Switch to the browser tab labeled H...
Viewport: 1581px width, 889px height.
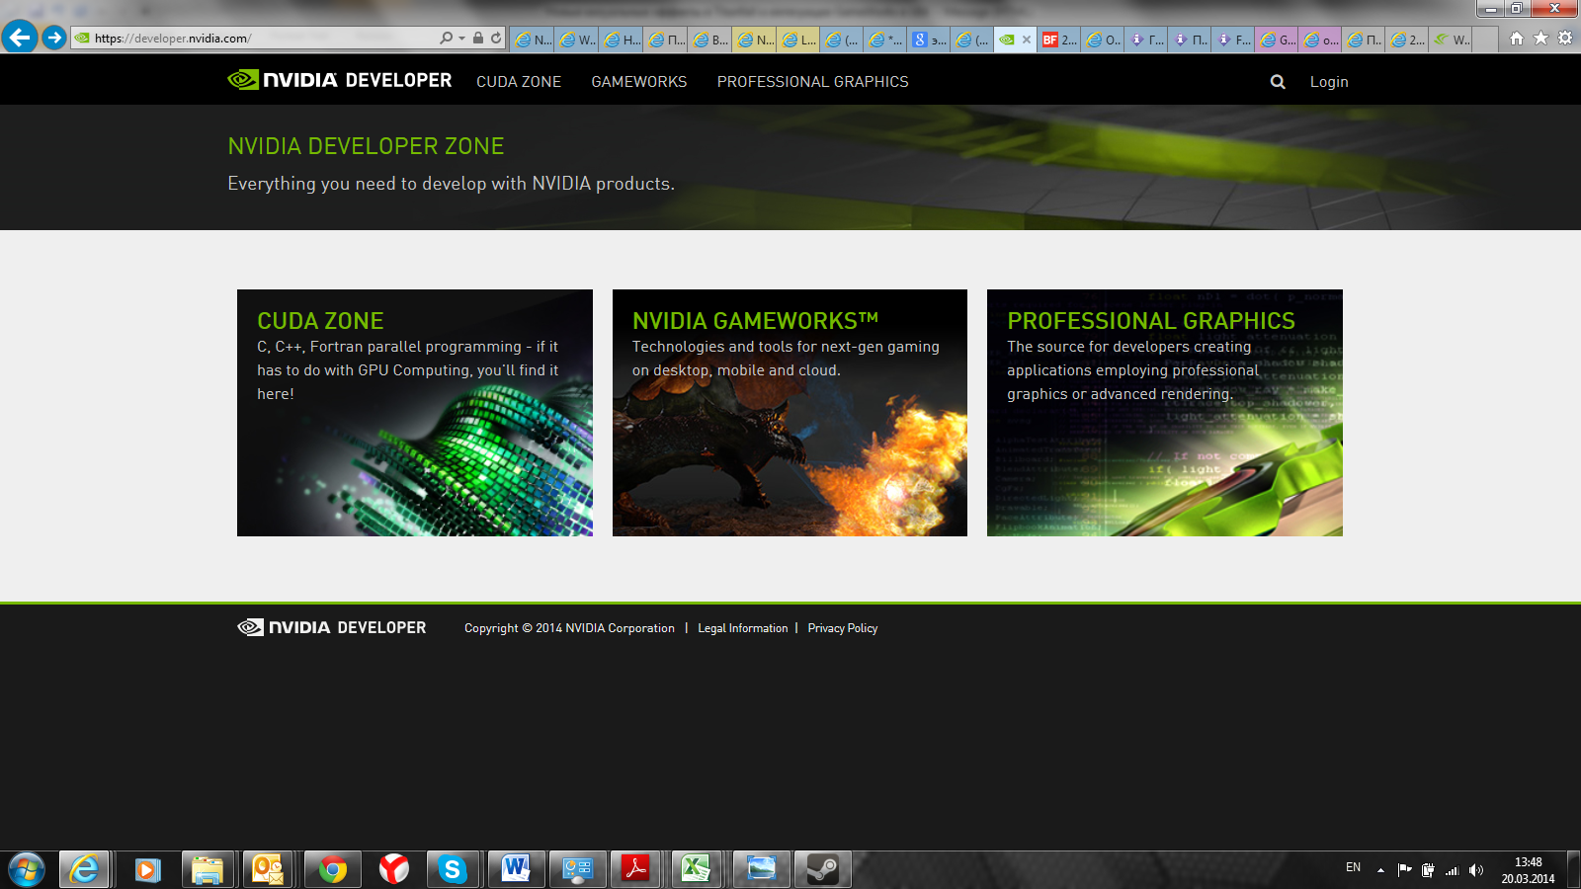pos(623,40)
